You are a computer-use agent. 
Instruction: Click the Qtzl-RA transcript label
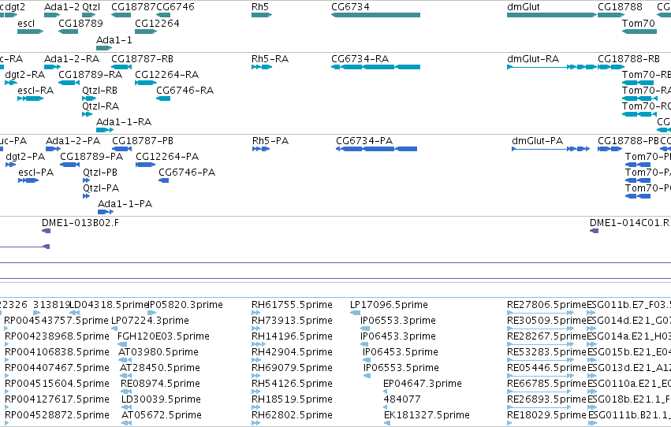pyautogui.click(x=101, y=106)
